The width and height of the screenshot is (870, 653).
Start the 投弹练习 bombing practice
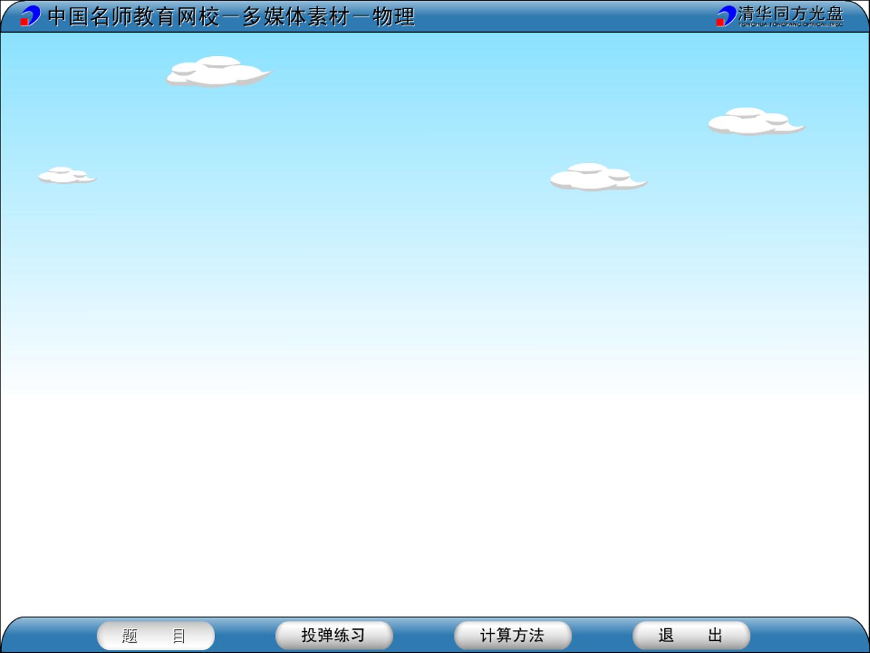(x=334, y=635)
